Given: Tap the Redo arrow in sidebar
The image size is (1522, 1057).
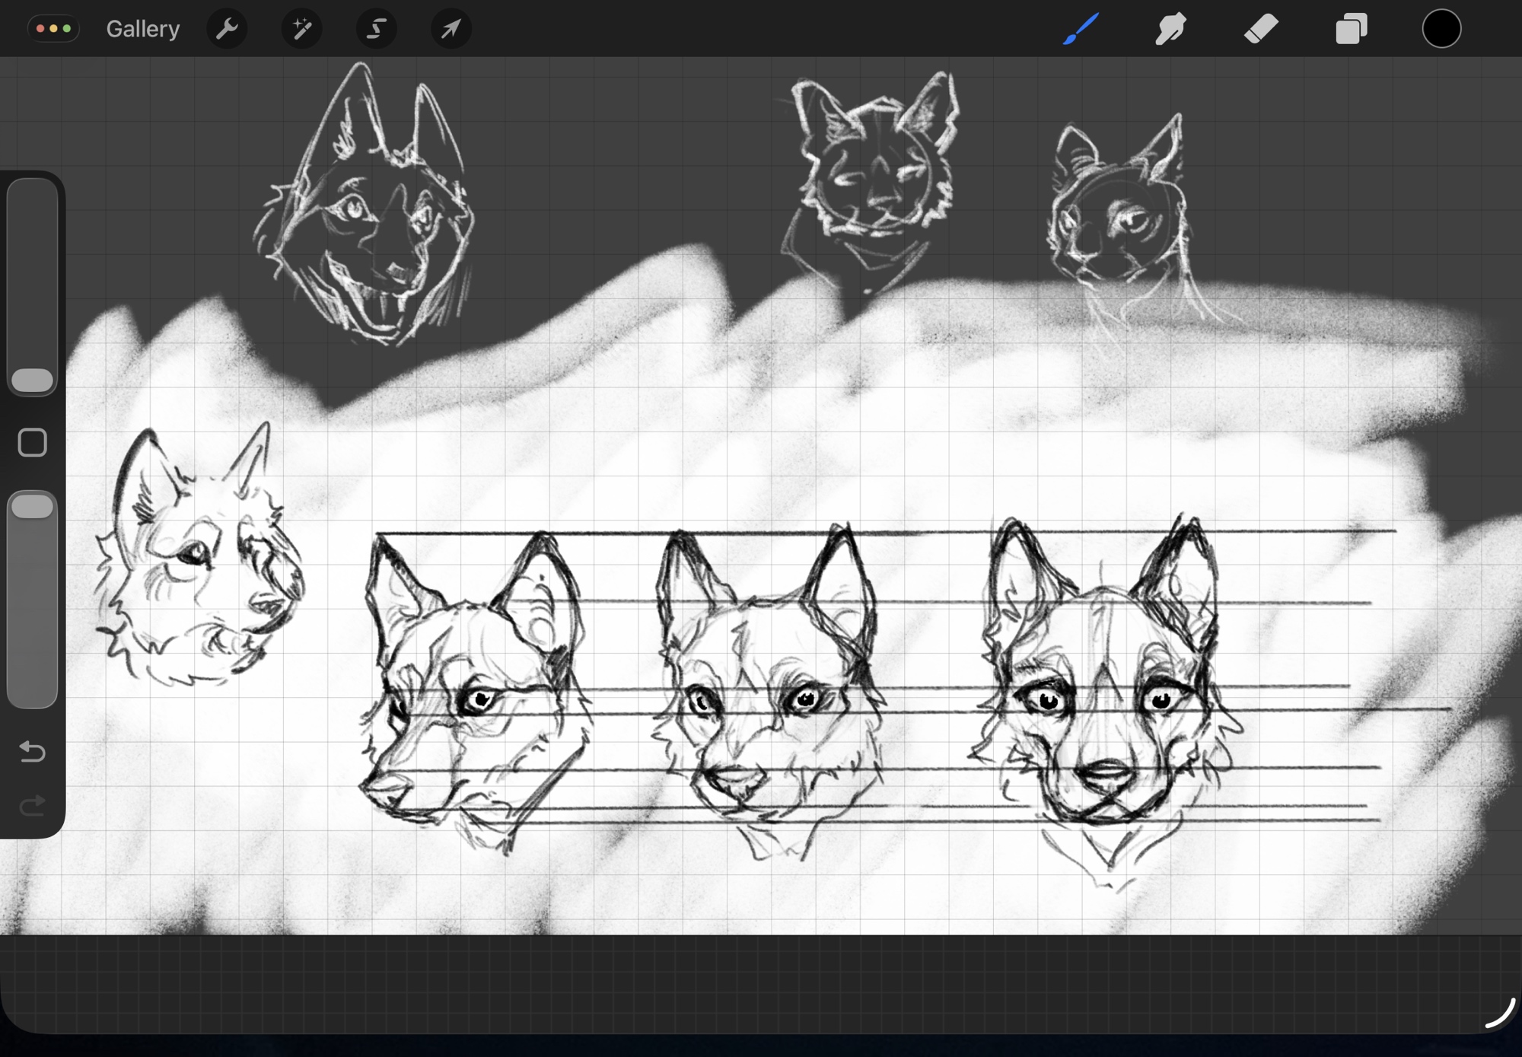Looking at the screenshot, I should 32,805.
